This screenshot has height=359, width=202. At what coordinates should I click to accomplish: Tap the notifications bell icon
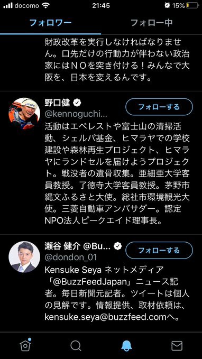click(x=126, y=346)
